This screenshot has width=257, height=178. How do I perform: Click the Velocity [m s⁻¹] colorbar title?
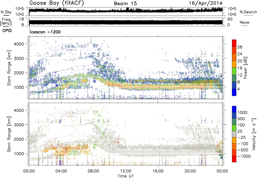pos(254,134)
